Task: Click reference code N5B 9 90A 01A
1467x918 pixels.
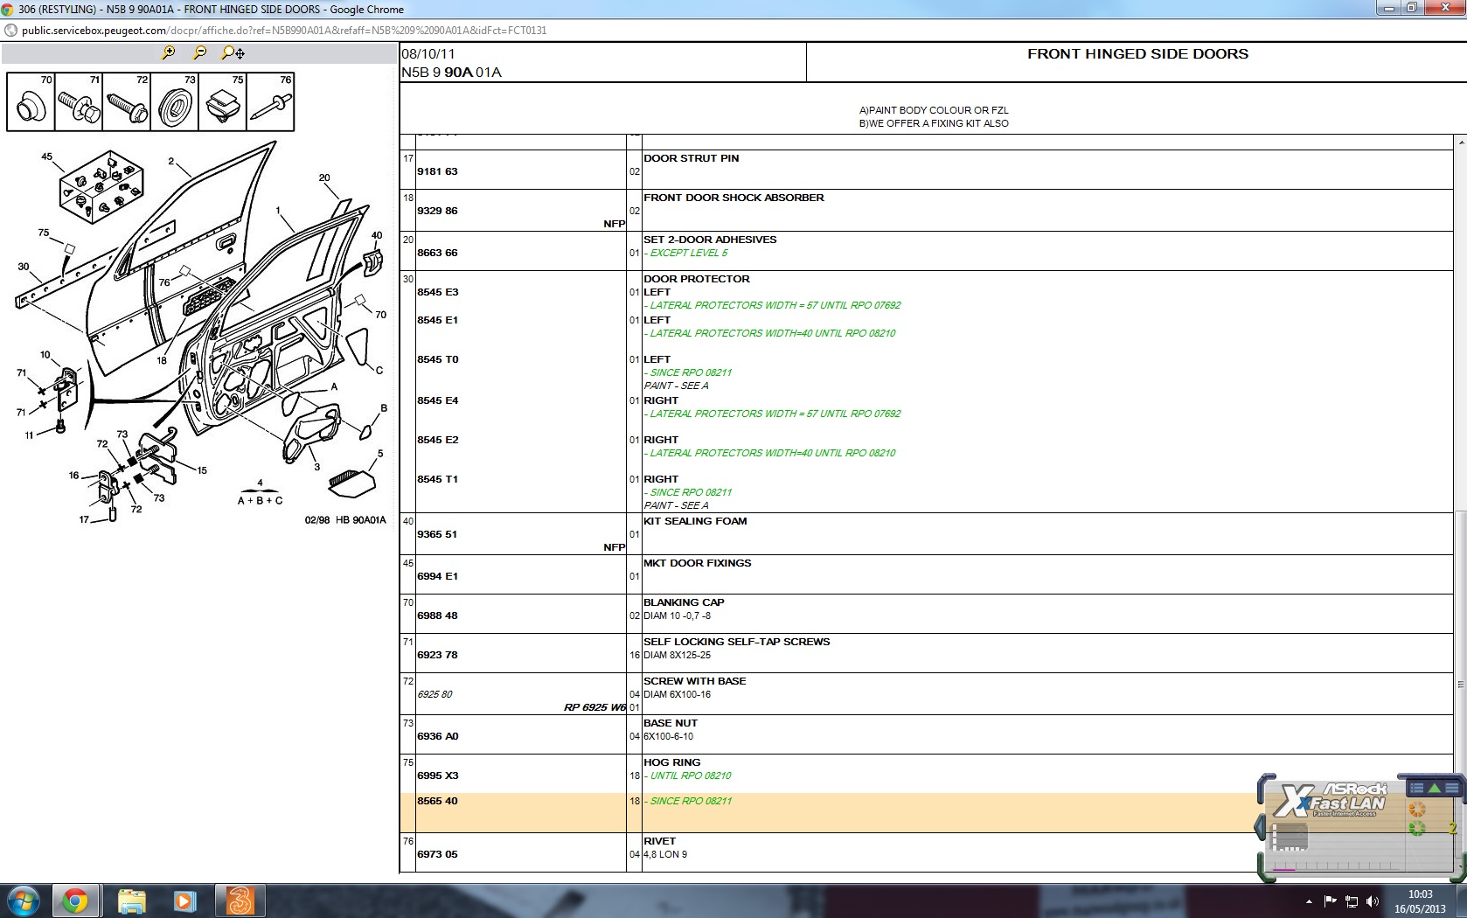Action: coord(451,72)
